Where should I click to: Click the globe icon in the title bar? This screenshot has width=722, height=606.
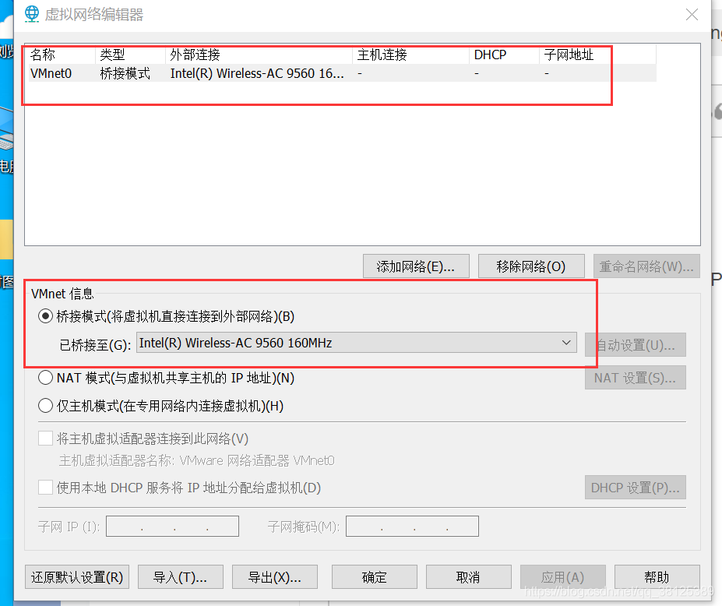point(30,13)
